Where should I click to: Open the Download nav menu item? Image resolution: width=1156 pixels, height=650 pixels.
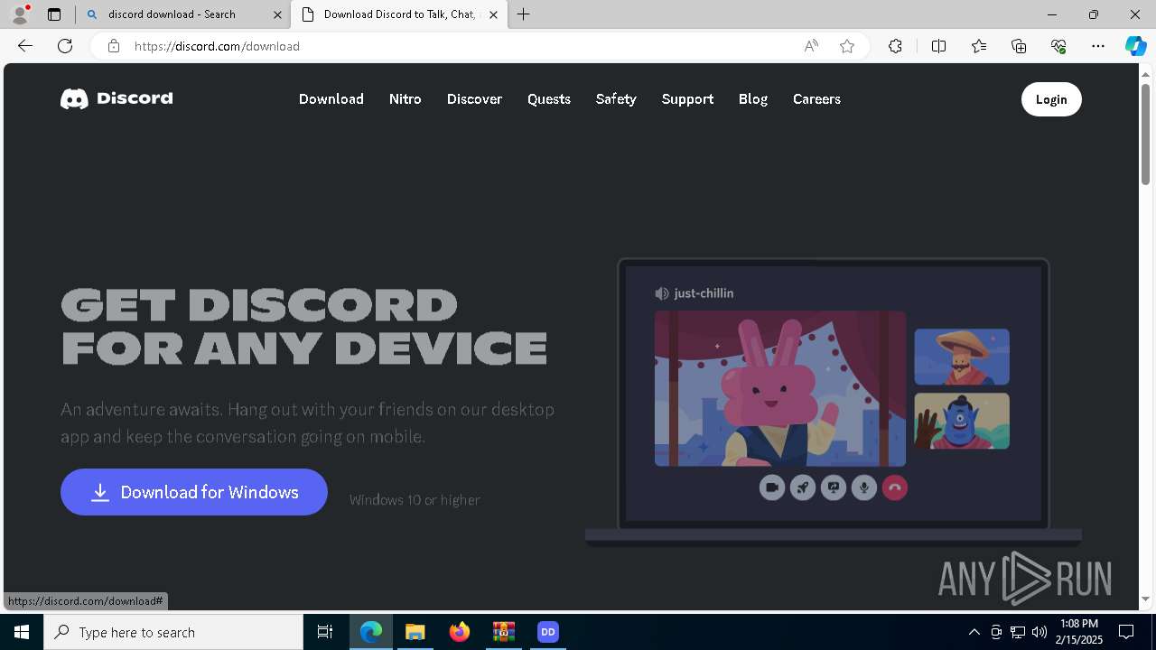point(331,99)
